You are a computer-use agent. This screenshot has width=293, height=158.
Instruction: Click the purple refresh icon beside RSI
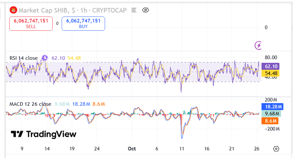click(x=45, y=58)
